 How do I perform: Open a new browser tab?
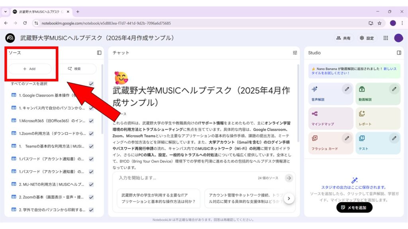(78, 12)
